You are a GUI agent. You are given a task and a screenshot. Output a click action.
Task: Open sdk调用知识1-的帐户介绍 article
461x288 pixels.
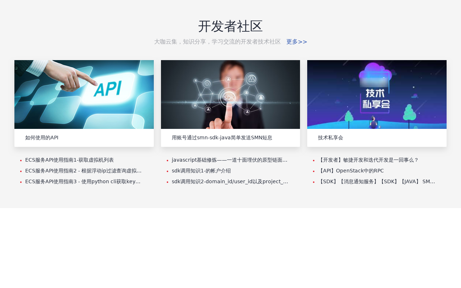point(201,170)
